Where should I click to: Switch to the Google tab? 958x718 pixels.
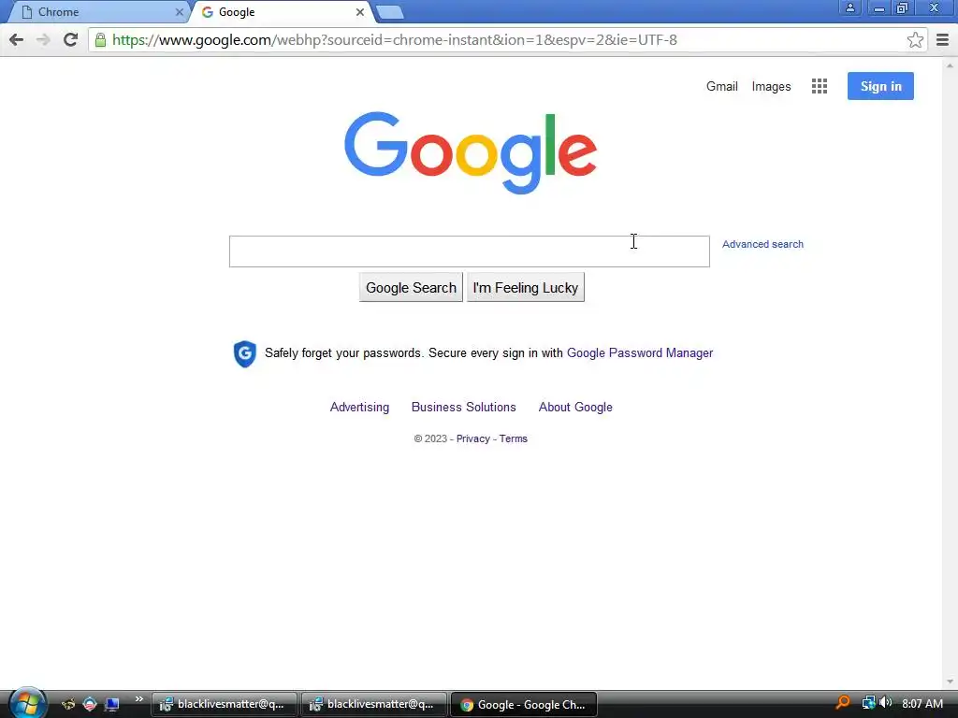[283, 12]
